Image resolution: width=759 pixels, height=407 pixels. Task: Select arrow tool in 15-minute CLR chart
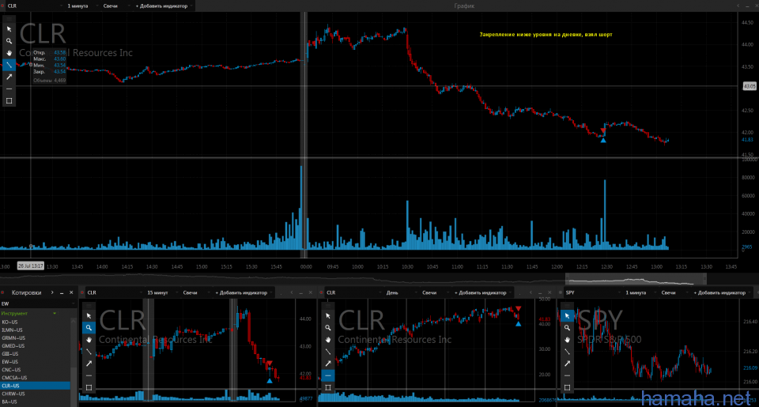point(89,364)
